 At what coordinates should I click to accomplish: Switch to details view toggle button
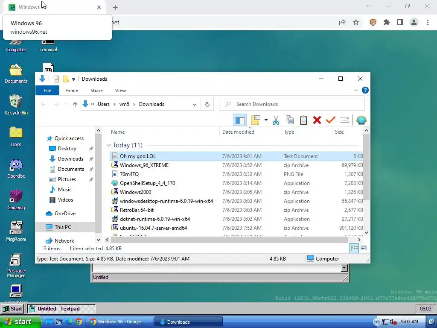click(x=355, y=248)
